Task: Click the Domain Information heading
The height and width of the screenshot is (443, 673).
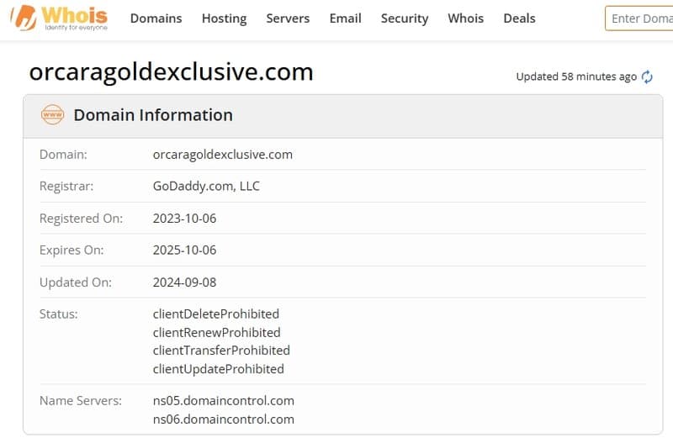Action: [153, 115]
